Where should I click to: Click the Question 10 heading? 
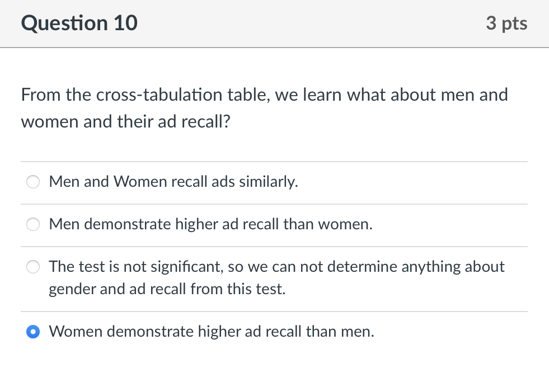(x=79, y=23)
